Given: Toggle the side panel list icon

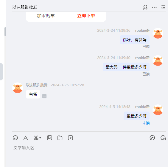Looking at the screenshot, I should pyautogui.click(x=163, y=7).
